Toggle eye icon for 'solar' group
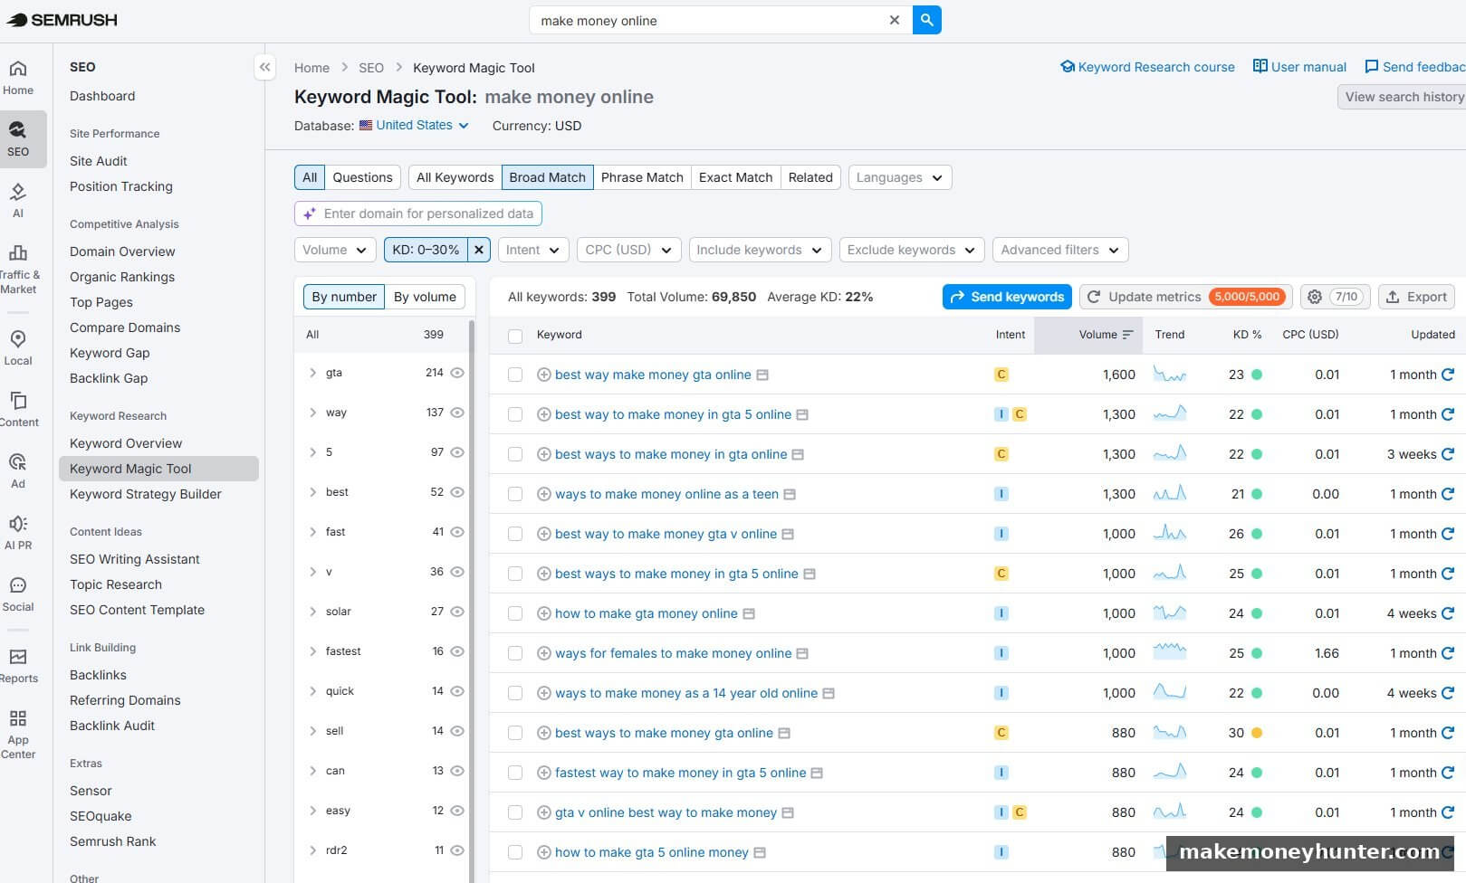The image size is (1466, 883). pos(457,612)
